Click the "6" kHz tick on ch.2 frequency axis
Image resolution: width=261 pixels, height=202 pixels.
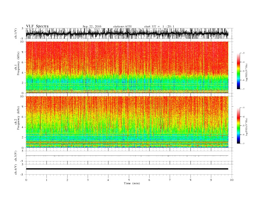pos(23,117)
